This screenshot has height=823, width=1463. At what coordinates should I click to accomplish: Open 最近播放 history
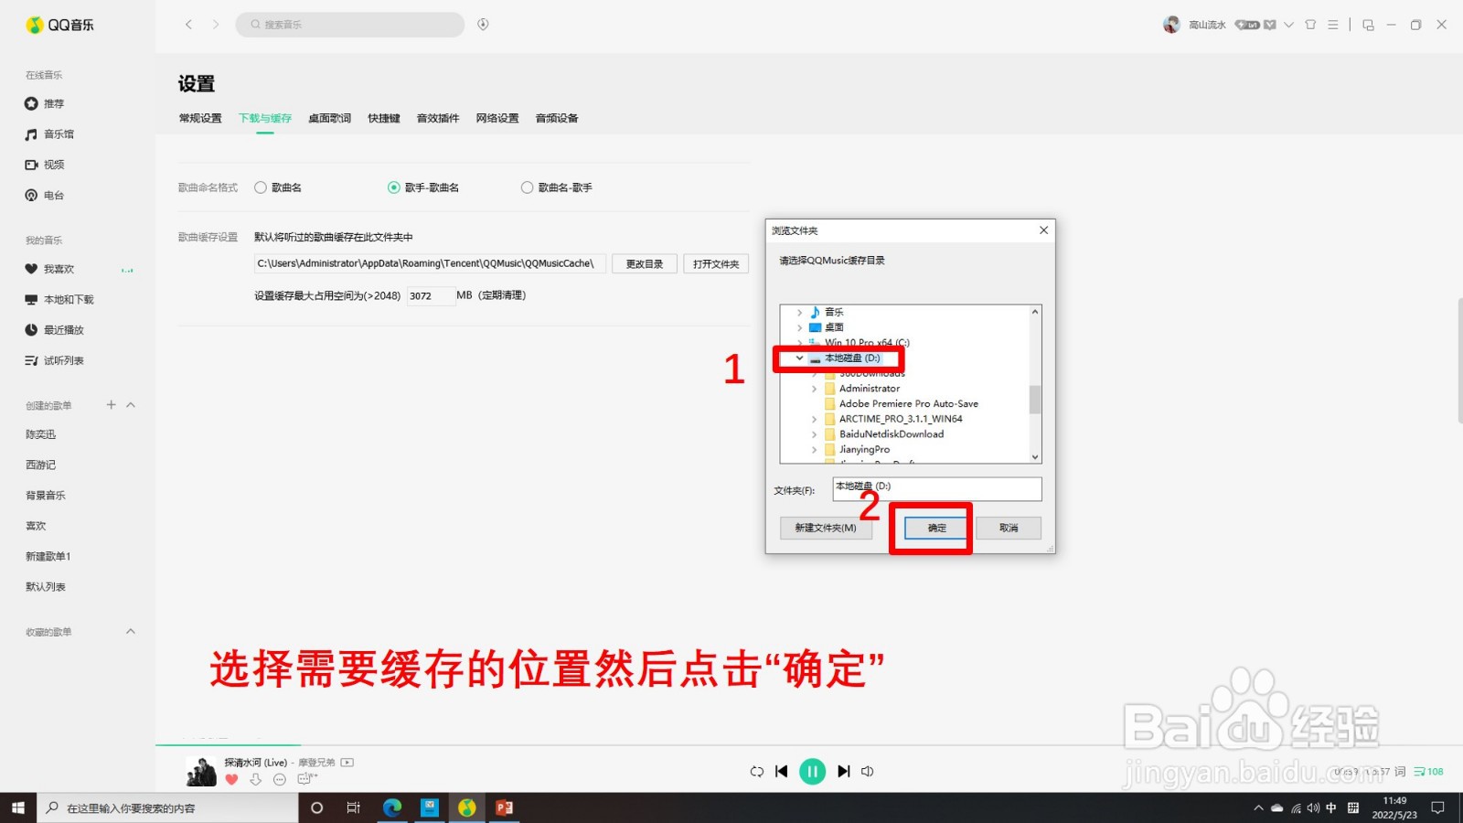(x=55, y=329)
